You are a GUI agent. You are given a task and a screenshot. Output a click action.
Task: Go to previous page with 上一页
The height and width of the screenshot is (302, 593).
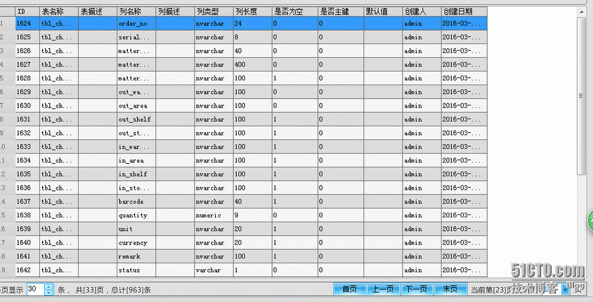(x=383, y=289)
